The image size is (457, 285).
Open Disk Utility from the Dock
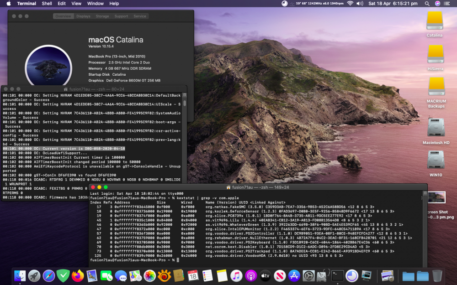(323, 276)
